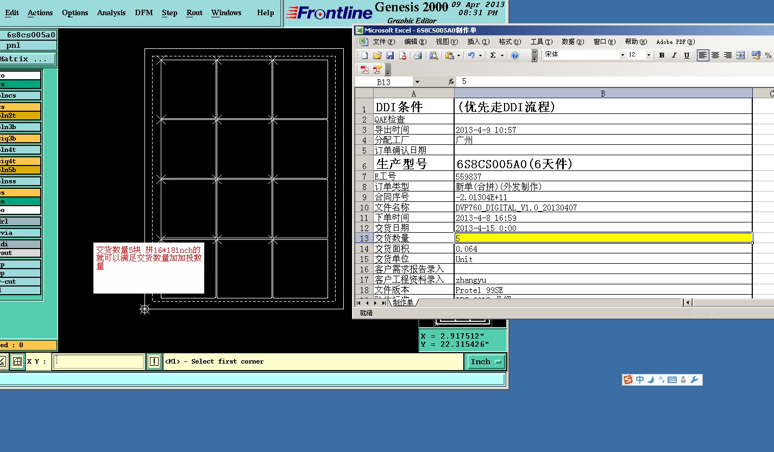Image resolution: width=774 pixels, height=452 pixels.
Task: Click the last-sheet navigation arrow in Excel
Action: tap(383, 303)
